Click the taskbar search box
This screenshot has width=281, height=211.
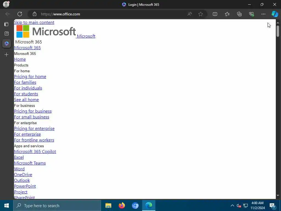click(57, 206)
